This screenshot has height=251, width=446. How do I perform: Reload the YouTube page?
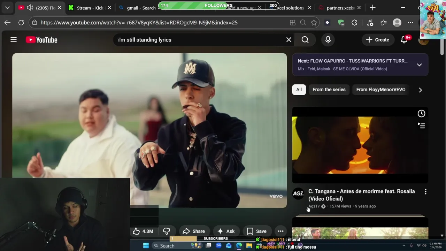tap(21, 23)
